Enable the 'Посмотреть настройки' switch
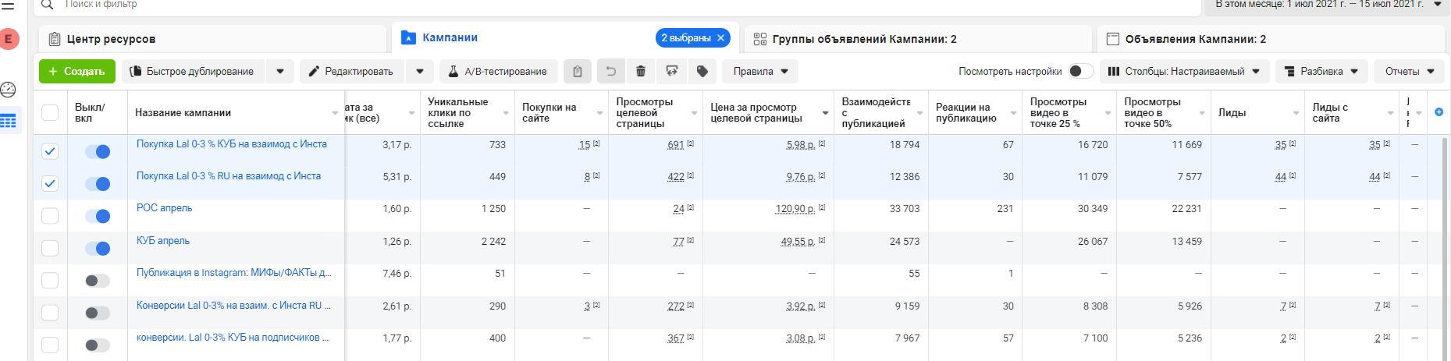1451x361 pixels. (x=1080, y=72)
